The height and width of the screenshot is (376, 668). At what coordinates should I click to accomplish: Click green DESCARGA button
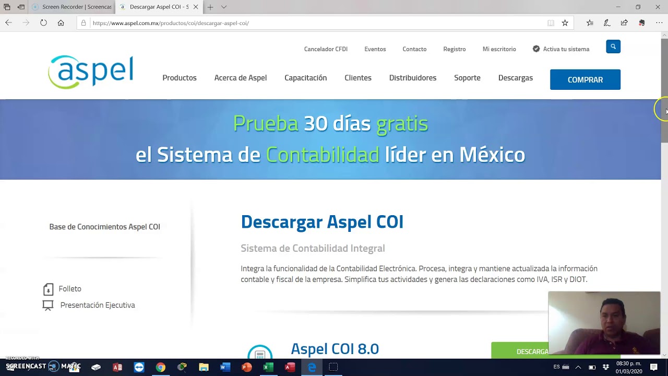(520, 350)
